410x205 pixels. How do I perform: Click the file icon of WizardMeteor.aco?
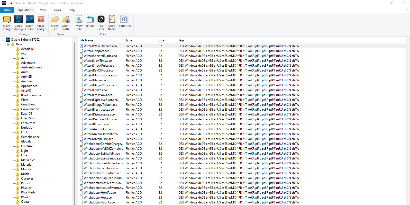coord(81,80)
